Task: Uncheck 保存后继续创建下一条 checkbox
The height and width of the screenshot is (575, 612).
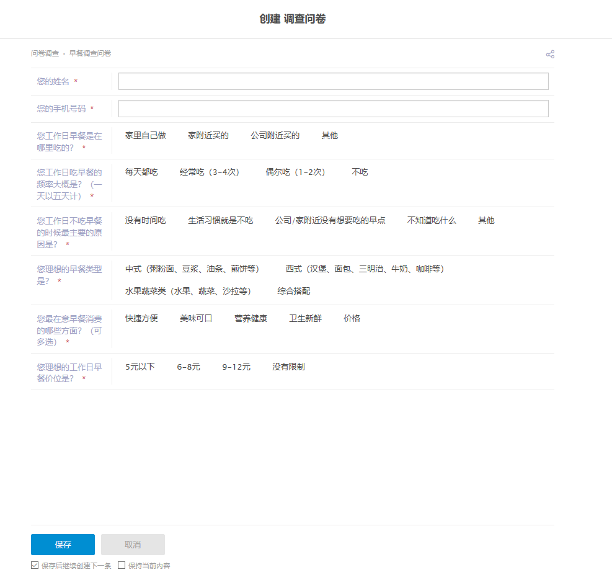Action: point(35,565)
